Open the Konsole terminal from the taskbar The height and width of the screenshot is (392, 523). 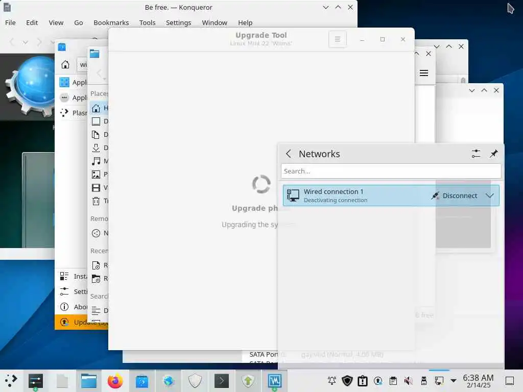(222, 381)
